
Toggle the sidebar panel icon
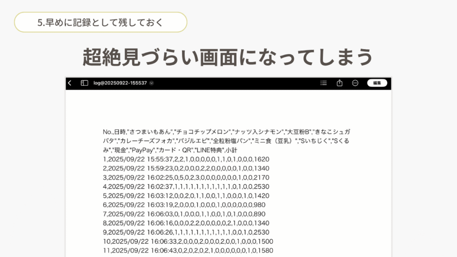tap(84, 83)
